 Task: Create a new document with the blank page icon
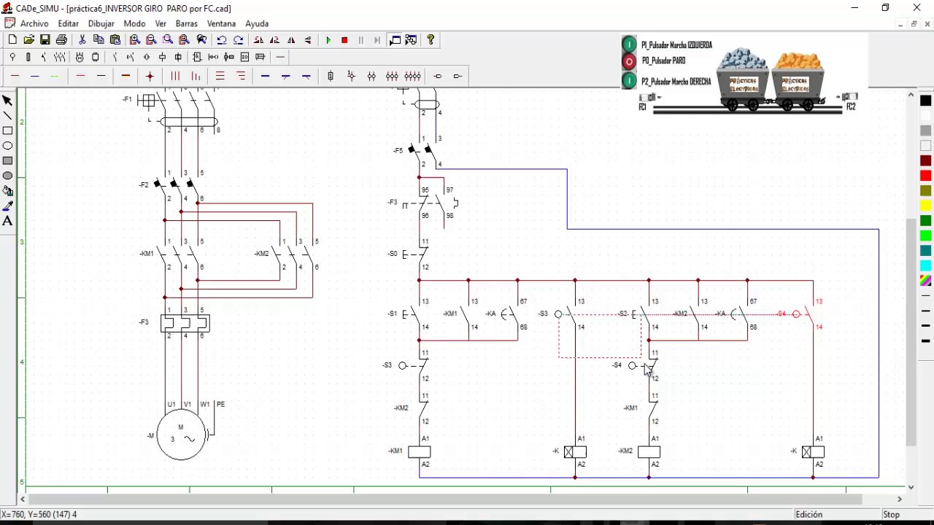point(12,40)
